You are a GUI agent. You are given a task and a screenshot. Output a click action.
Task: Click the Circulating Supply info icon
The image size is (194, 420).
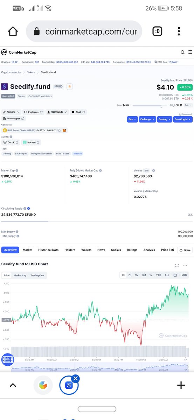coord(25,208)
